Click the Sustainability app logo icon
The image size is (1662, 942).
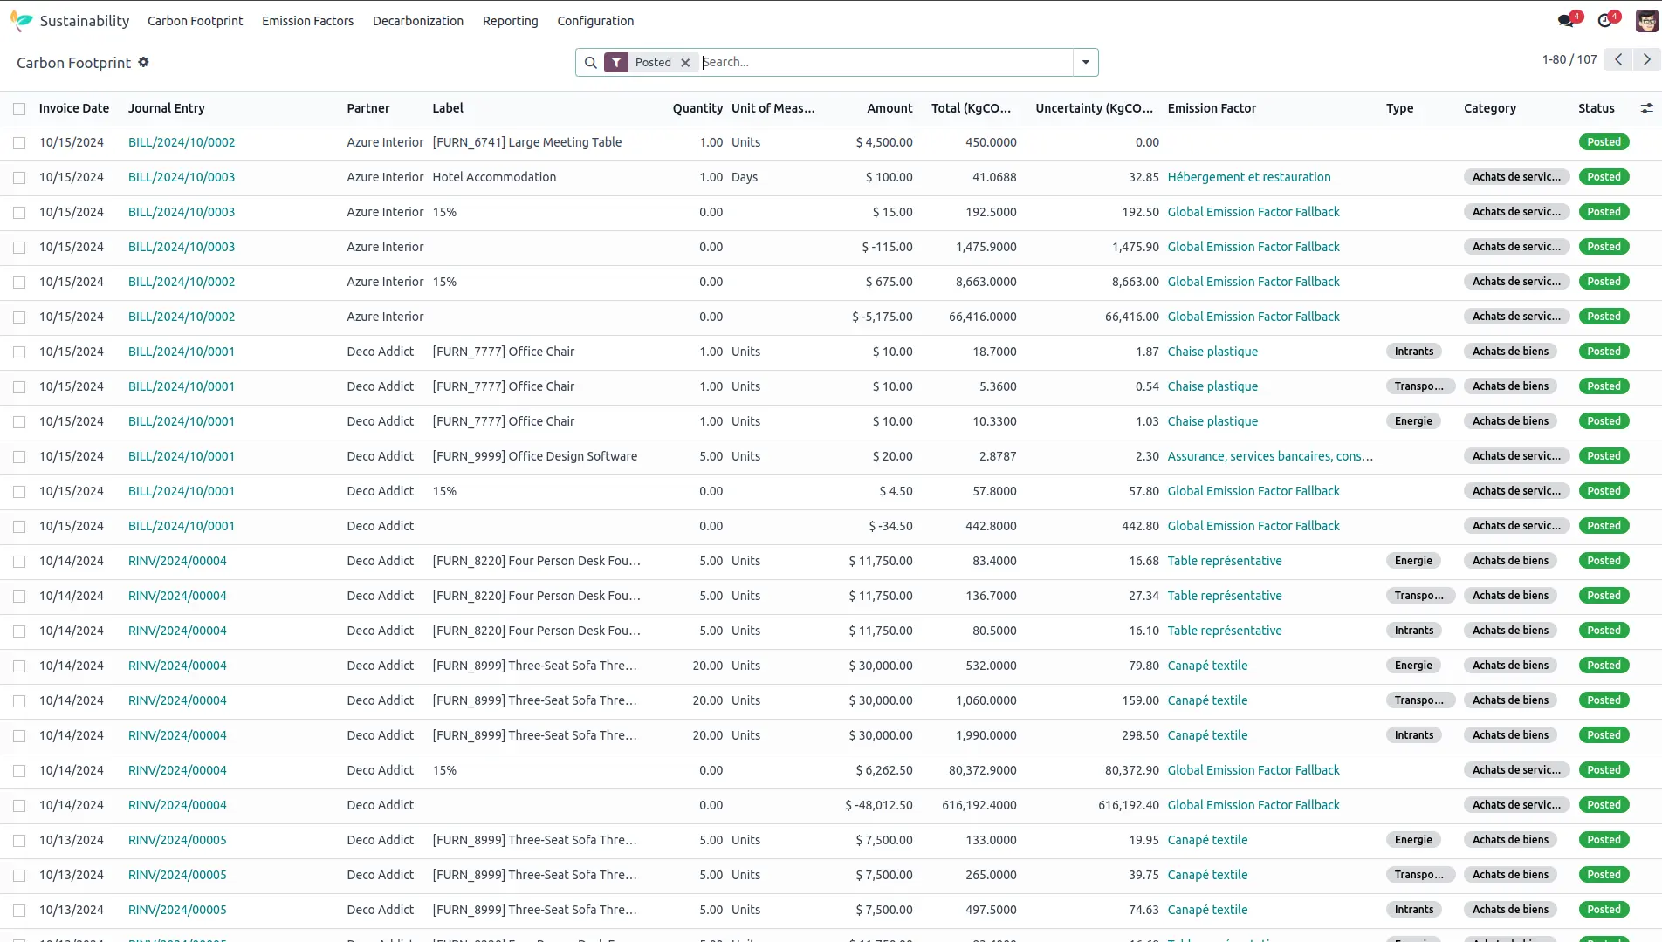[21, 21]
